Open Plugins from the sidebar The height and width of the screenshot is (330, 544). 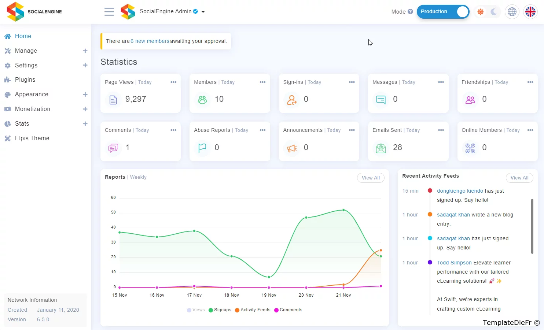[x=25, y=80]
